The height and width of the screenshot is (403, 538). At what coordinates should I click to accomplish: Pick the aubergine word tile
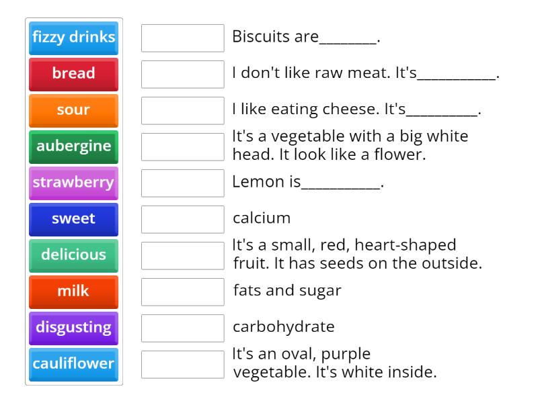pyautogui.click(x=73, y=146)
